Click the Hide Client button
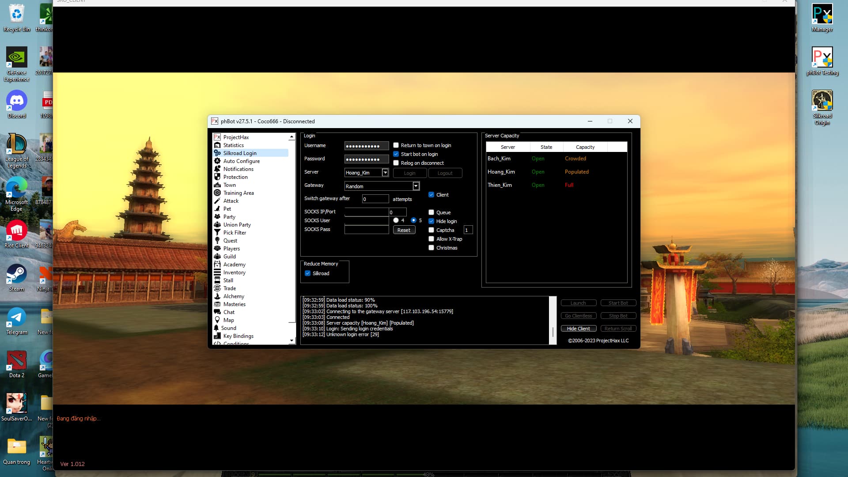Screen dimensions: 848x477 pos(578,329)
